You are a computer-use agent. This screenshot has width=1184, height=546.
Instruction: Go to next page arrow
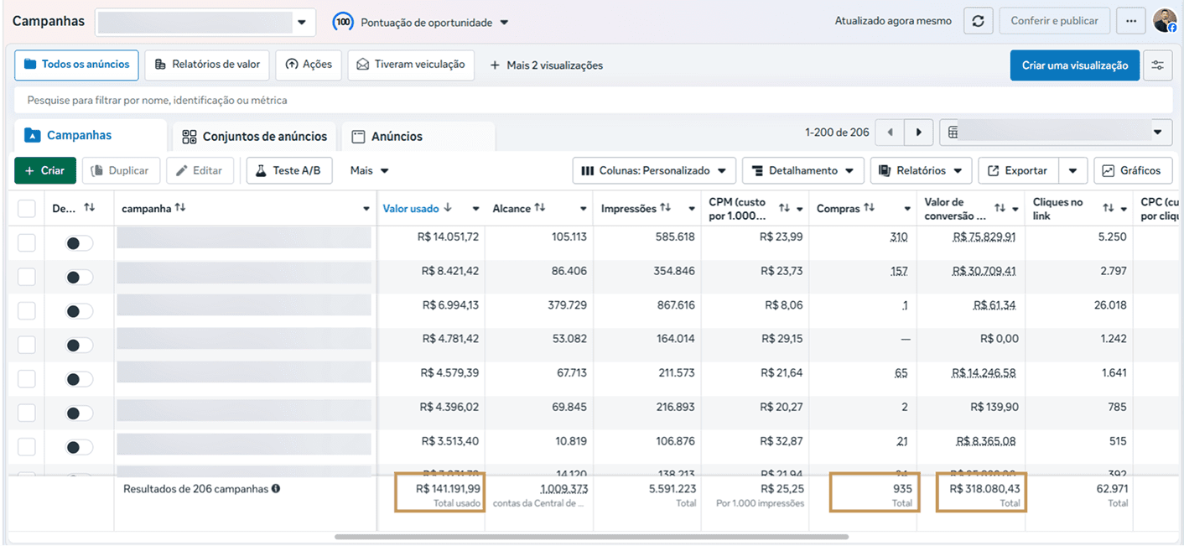[x=919, y=133]
